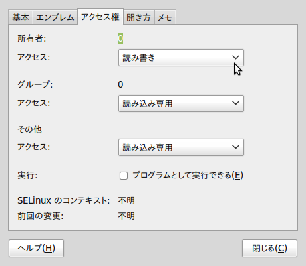Viewport: 306px width, 266px height.
Task: Enable プログラムとして実行できる checkbox
Action: [x=124, y=176]
